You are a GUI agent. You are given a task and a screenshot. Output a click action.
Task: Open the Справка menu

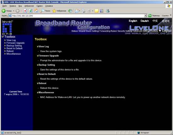49,6
